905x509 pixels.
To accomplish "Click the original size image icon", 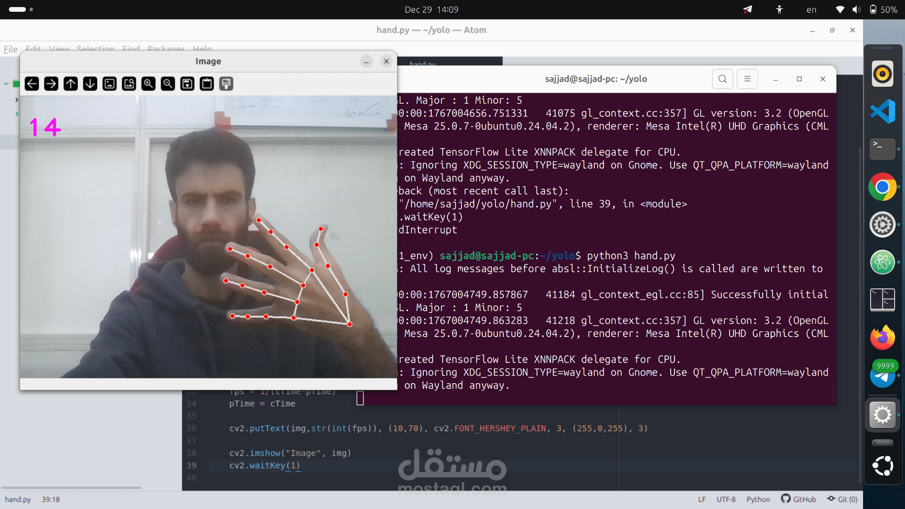I will coord(109,84).
